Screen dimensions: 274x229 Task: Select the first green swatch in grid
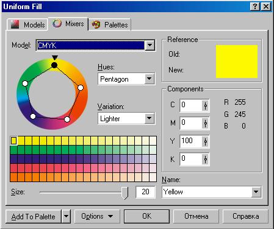(x=13, y=150)
